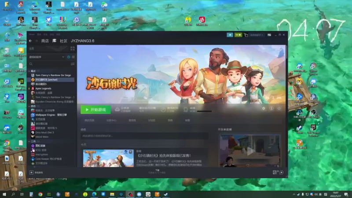
Task: Click the forward navigation arrow in Steam
Action: [x=37, y=41]
